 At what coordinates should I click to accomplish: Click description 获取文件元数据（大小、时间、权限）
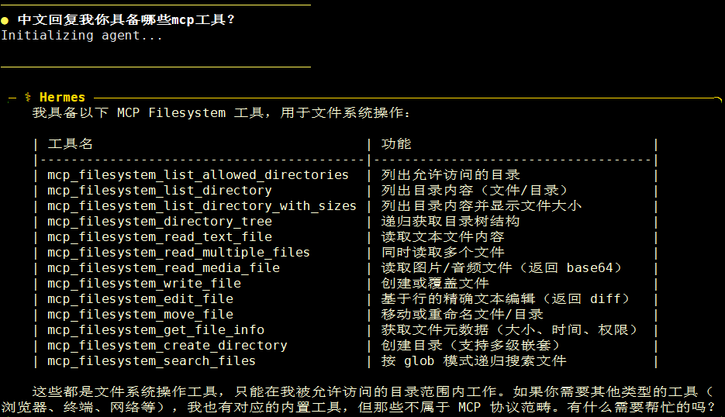click(x=509, y=329)
